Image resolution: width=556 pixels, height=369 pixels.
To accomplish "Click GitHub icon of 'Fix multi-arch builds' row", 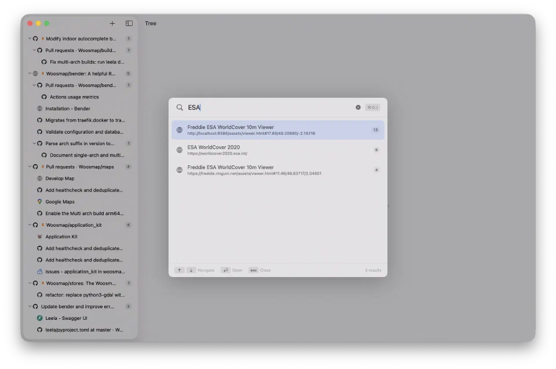I will coord(44,62).
